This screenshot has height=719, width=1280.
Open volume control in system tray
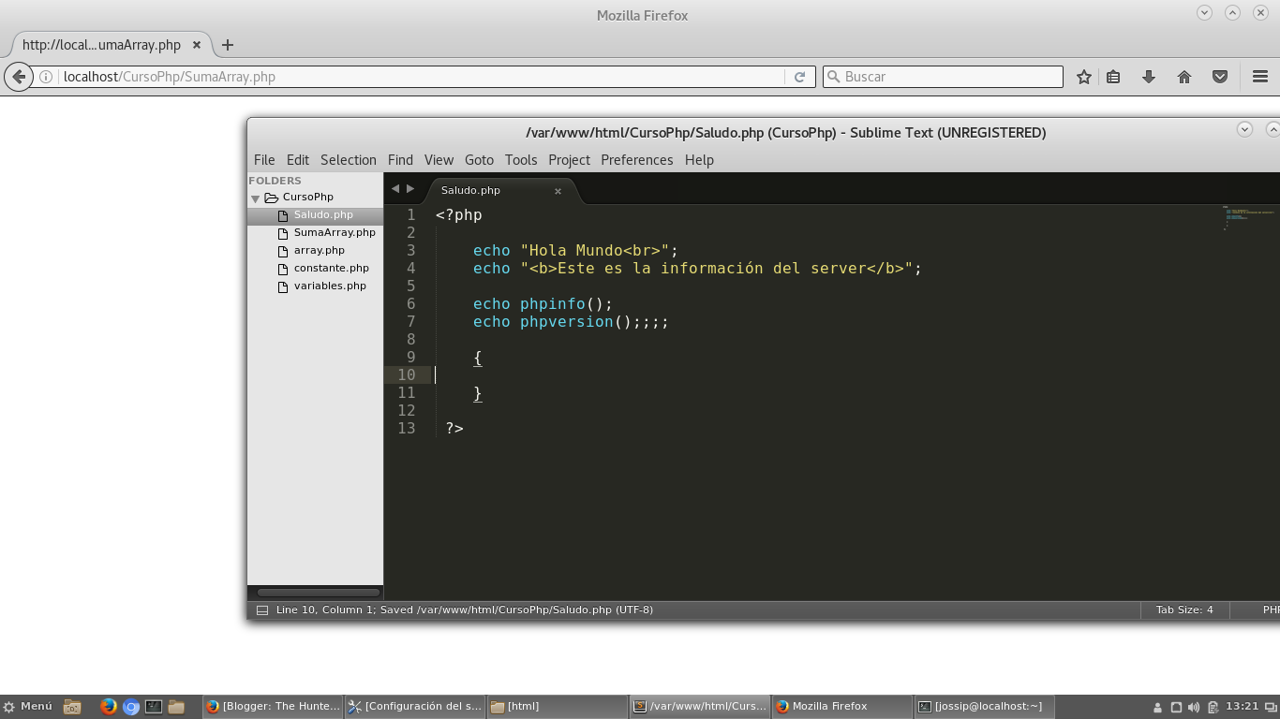coord(1195,707)
